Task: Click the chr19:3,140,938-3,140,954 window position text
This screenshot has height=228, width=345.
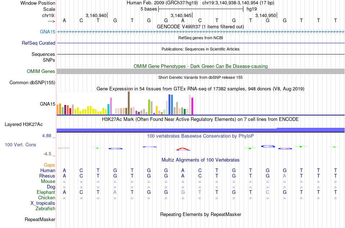Action: pos(238,3)
